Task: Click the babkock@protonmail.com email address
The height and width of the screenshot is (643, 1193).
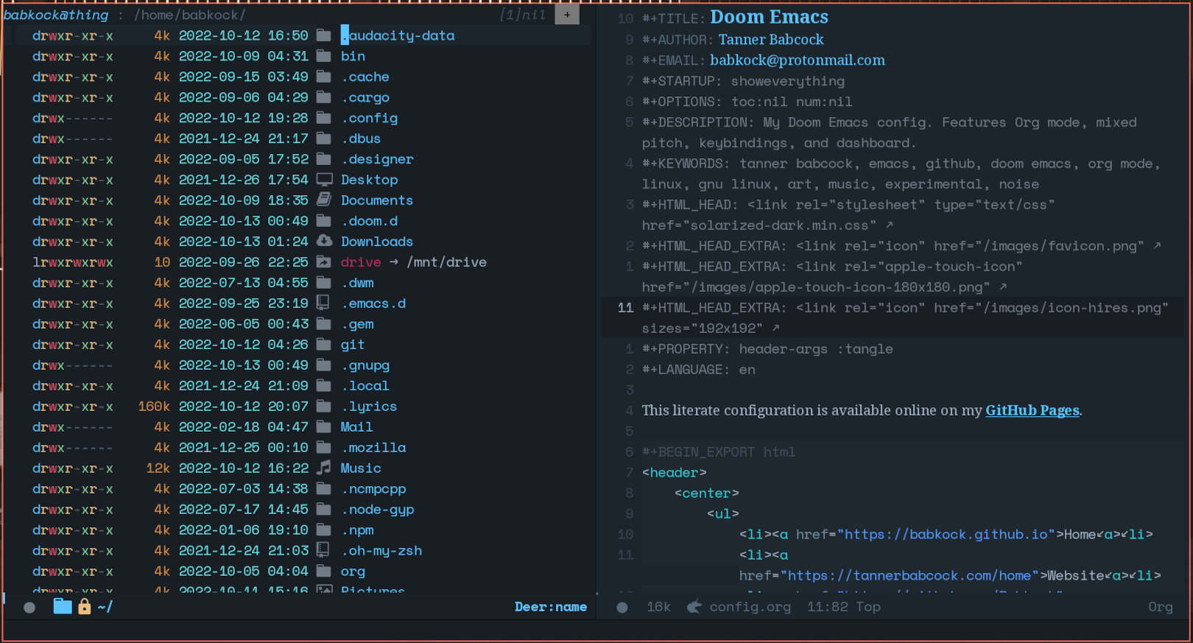Action: click(x=798, y=60)
